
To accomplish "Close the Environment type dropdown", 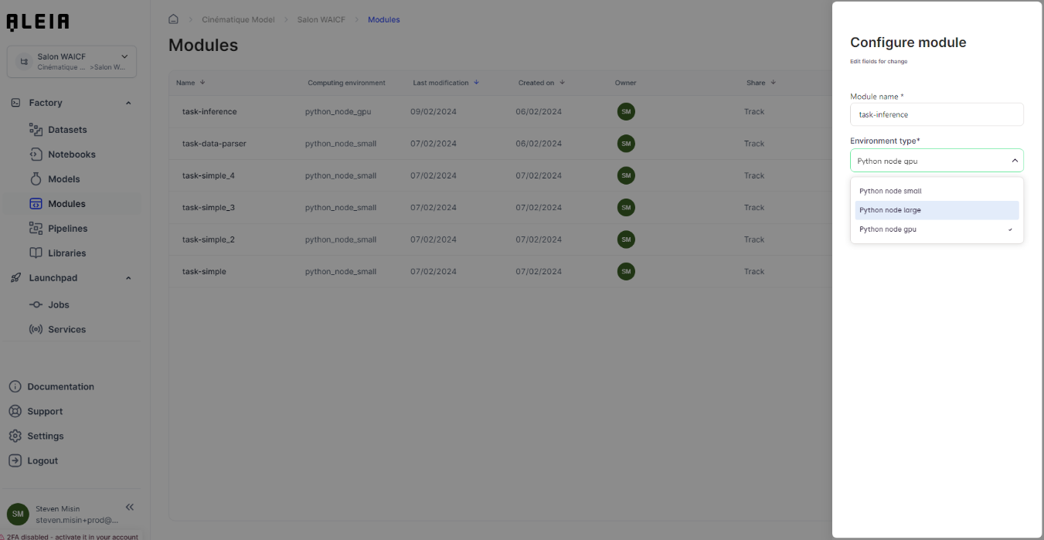I will [x=1015, y=160].
